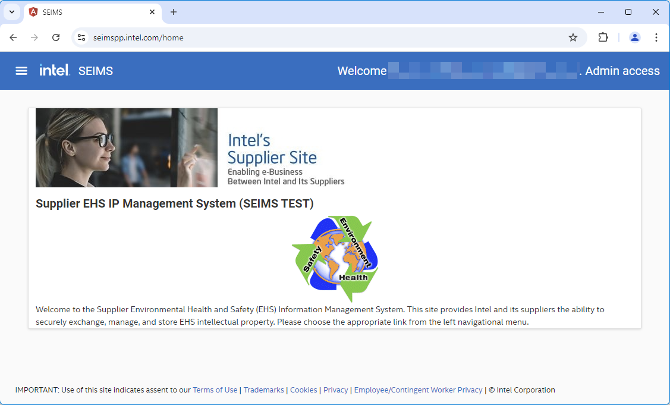Click the Welcome text in the header
Screen dimensions: 670x405
362,71
